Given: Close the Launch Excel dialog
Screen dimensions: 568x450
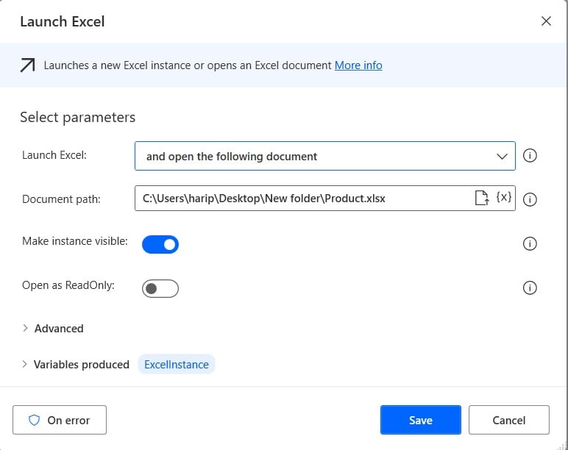Looking at the screenshot, I should pyautogui.click(x=546, y=21).
